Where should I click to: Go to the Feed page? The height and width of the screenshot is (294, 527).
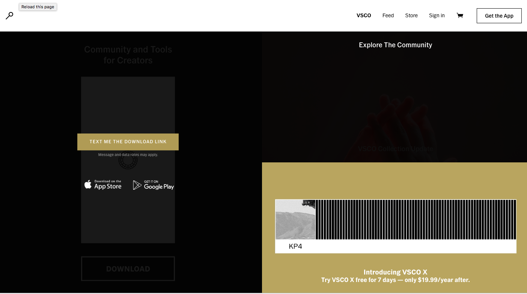[x=388, y=15]
